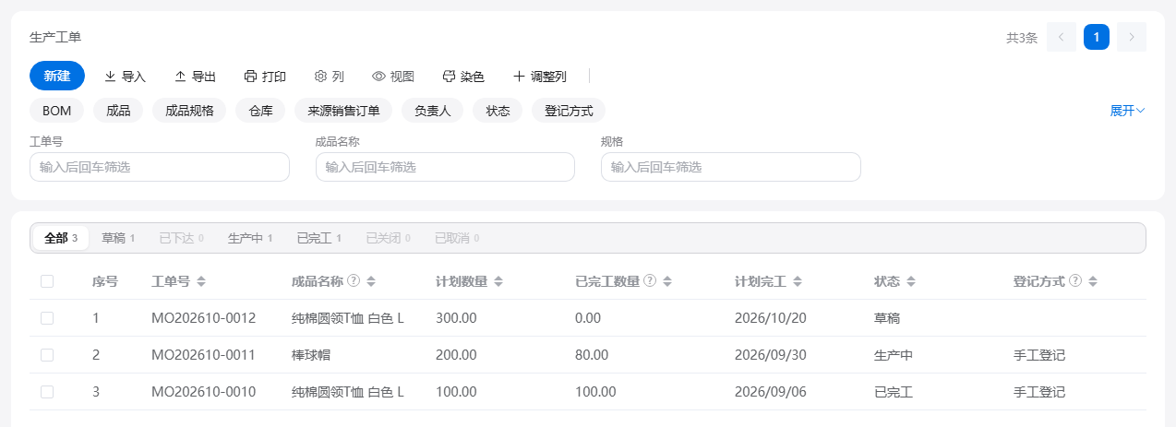Focus the 规格 filter input
This screenshot has height=427, width=1176.
pos(731,167)
